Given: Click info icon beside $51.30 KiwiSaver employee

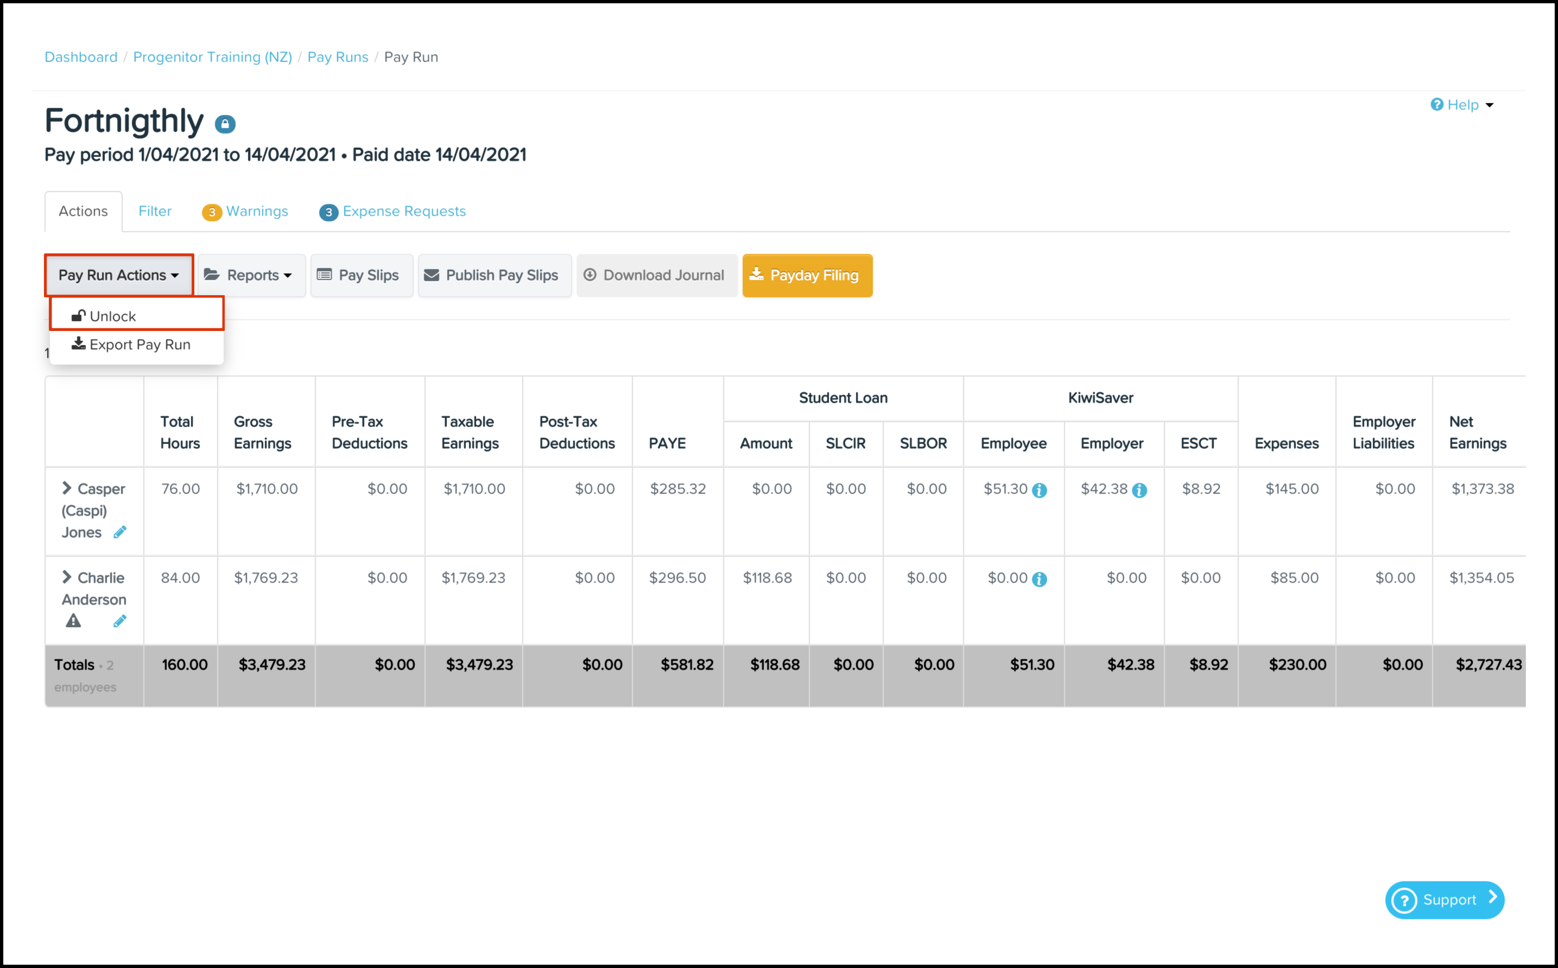Looking at the screenshot, I should [1040, 491].
